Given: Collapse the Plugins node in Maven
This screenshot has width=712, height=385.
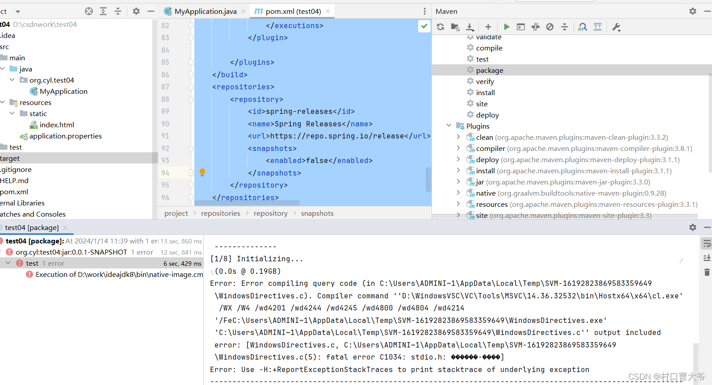Looking at the screenshot, I should click(449, 126).
